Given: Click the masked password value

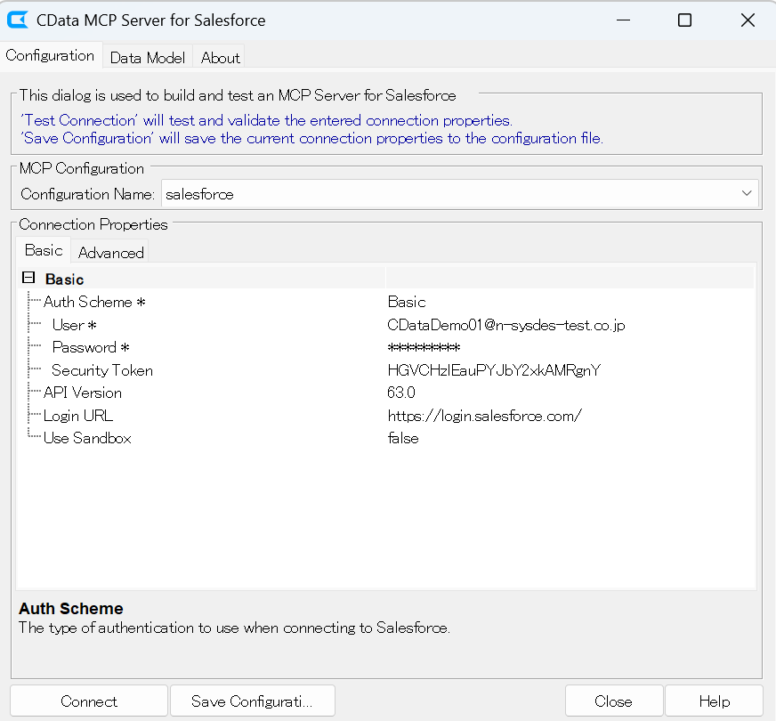Looking at the screenshot, I should click(x=424, y=347).
